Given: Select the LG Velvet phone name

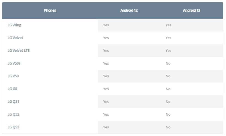Looking at the screenshot, I should [15, 38].
